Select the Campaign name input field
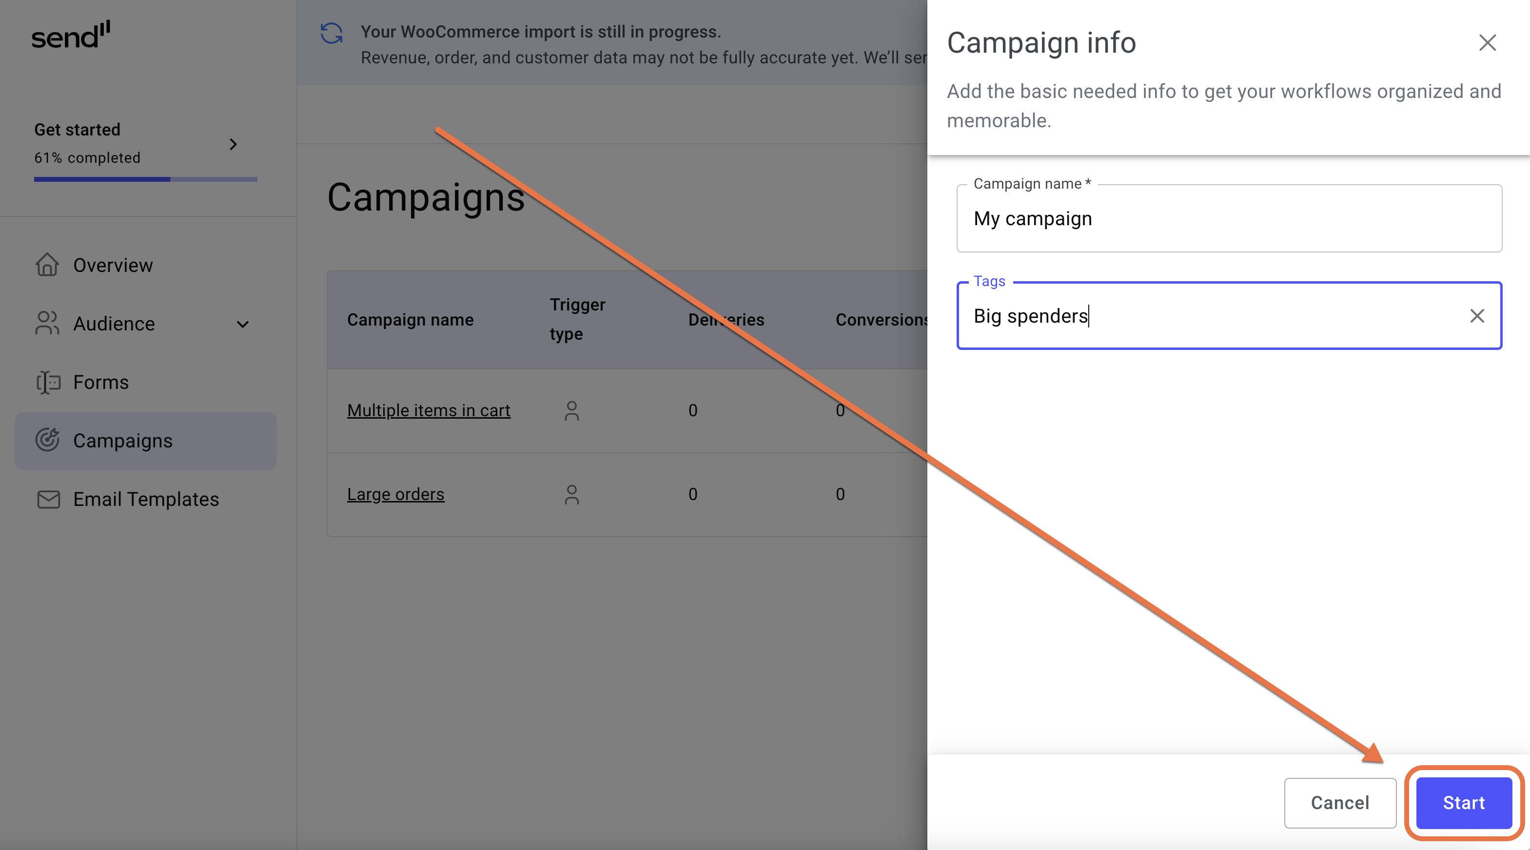 click(1228, 218)
